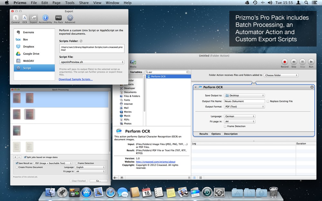
Task: Open the Choose folder dropdown
Action: pos(281,75)
